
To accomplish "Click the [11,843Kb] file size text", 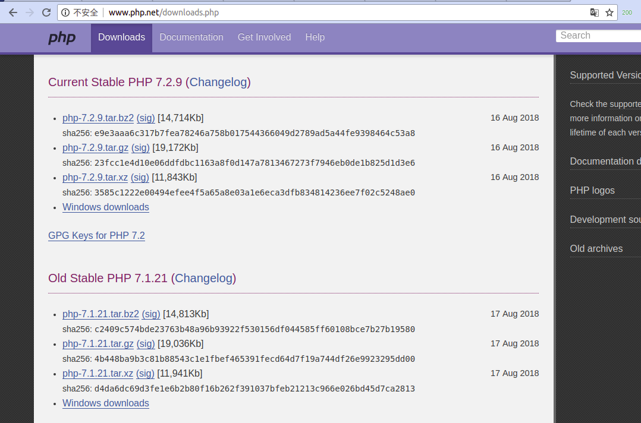I will (x=174, y=178).
